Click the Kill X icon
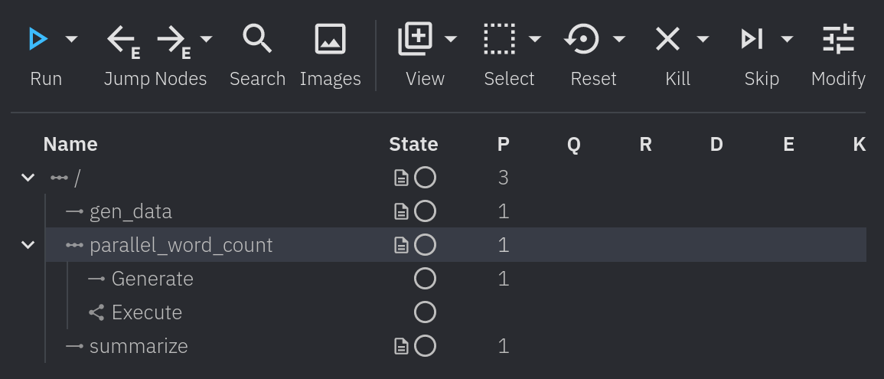The height and width of the screenshot is (379, 884). [668, 38]
